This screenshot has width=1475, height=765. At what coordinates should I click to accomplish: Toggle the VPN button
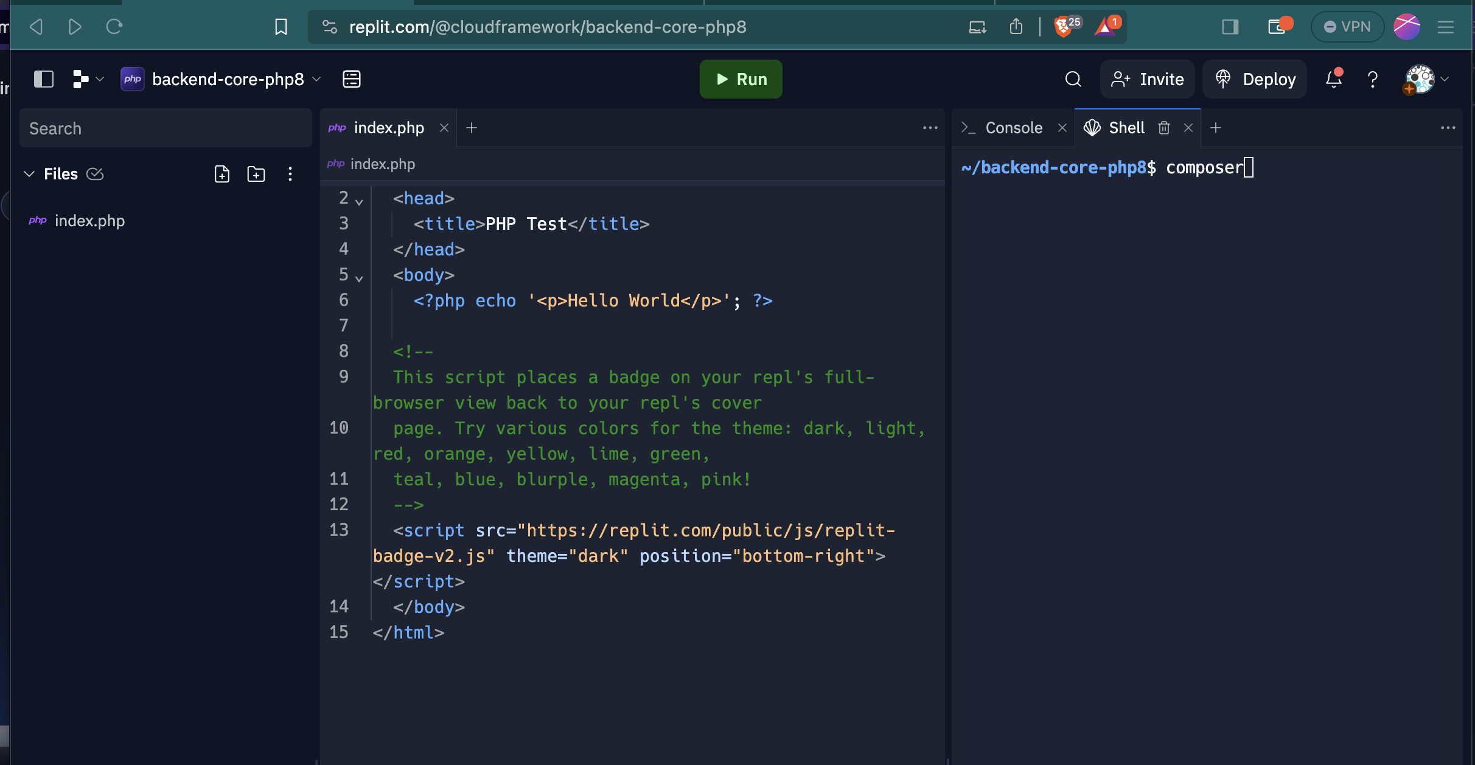pos(1347,27)
